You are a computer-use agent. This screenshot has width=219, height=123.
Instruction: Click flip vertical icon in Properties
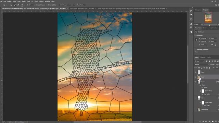pos(215,45)
